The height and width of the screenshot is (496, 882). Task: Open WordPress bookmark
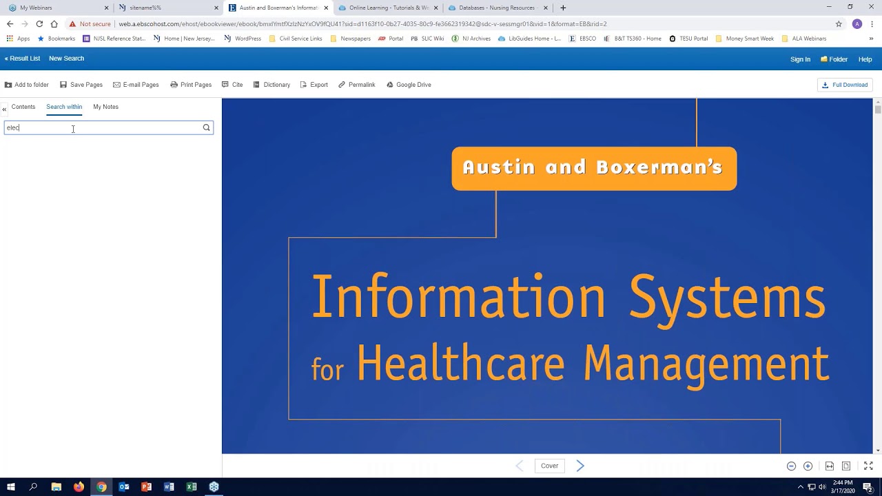[243, 39]
